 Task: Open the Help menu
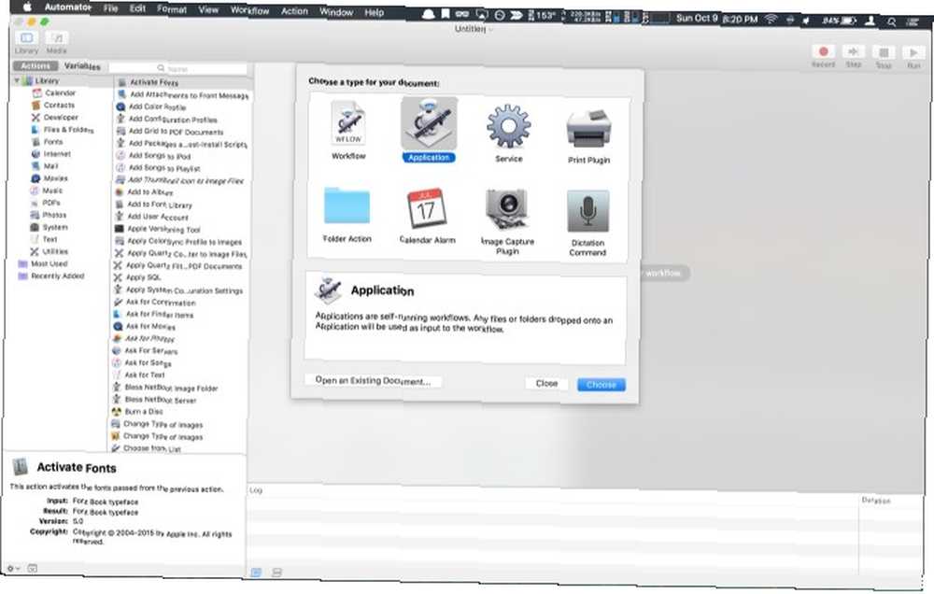tap(375, 12)
